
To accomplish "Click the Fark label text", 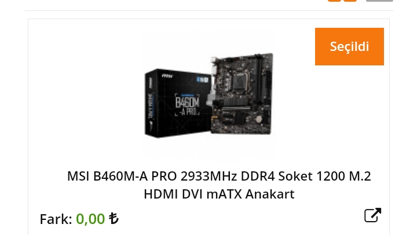I will 56,219.
